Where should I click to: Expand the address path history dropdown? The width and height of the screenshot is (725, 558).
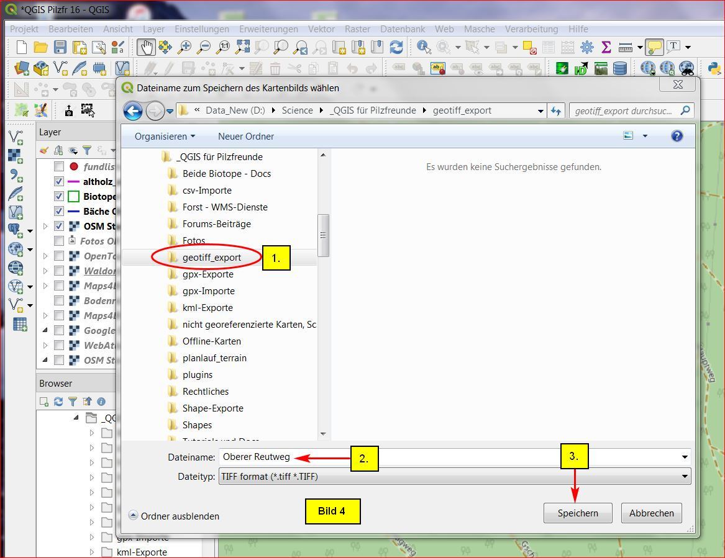[x=540, y=111]
